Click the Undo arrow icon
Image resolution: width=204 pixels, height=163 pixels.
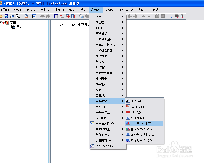[x=42, y=16]
